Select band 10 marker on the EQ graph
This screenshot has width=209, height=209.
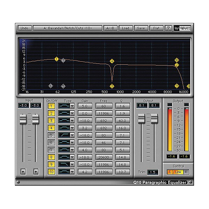click(177, 60)
